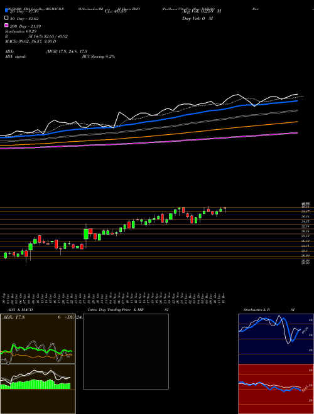This screenshot has height=414, width=314.
Task: Select the '200 Day = 21.39' legend text
Action: pos(25,26)
